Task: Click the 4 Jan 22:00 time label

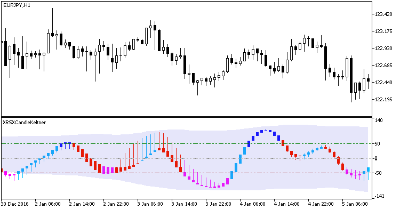Action: pyautogui.click(x=321, y=204)
